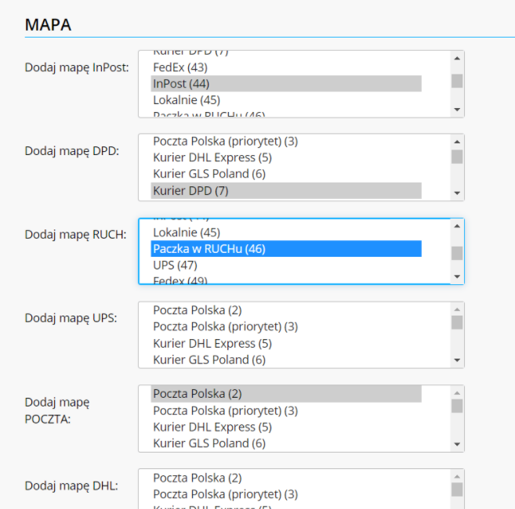
Task: Select UPS (47) in the RUCH map list
Action: click(x=286, y=265)
